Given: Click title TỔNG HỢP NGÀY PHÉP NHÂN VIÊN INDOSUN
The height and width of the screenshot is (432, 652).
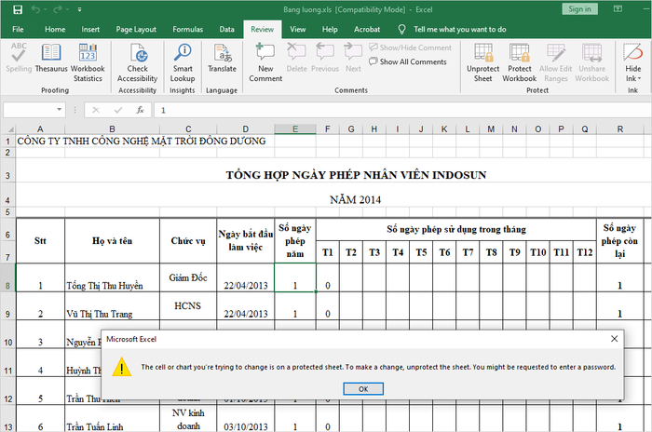Looking at the screenshot, I should tap(356, 175).
